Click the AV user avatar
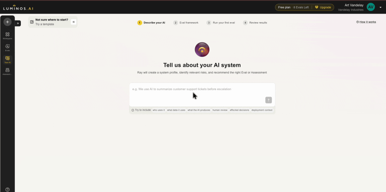386x192 pixels. 370,7
